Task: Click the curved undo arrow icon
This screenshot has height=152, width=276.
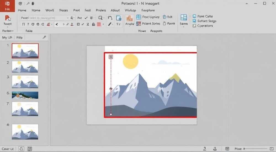Action: (x=110, y=18)
